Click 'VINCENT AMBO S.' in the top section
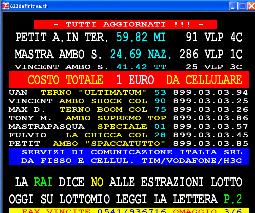 tap(61, 67)
